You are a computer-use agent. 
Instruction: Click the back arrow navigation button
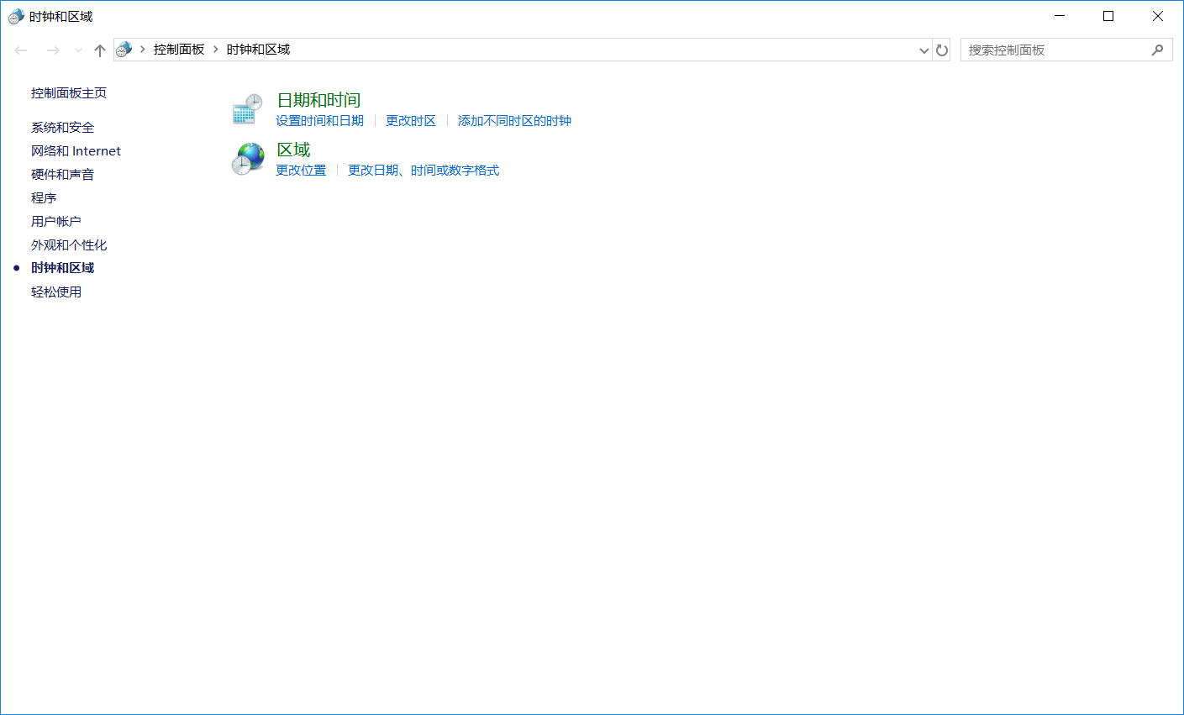click(x=21, y=50)
